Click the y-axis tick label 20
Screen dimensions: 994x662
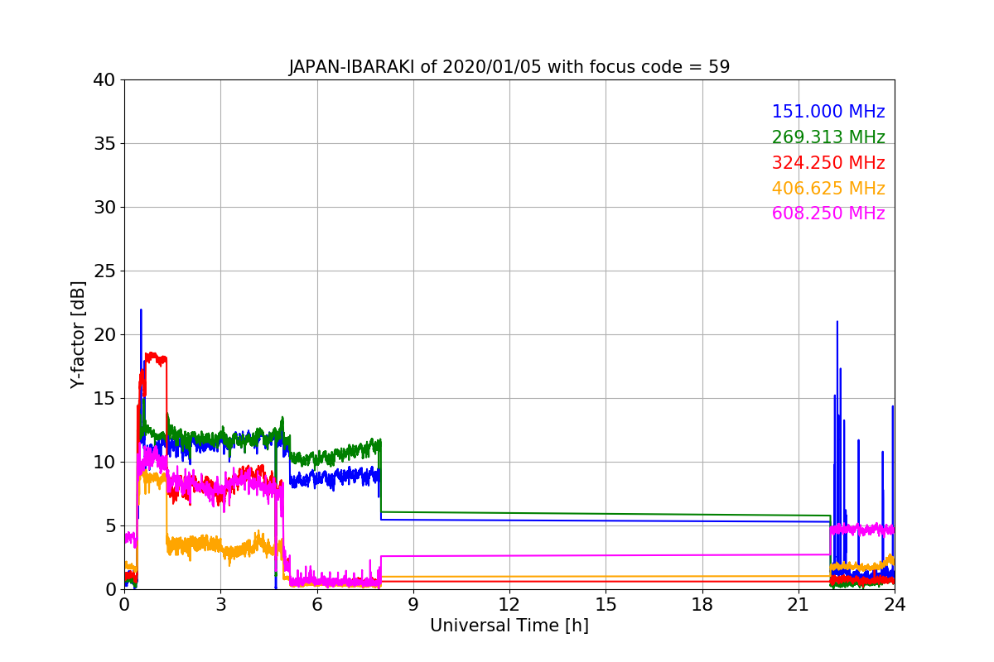(104, 335)
